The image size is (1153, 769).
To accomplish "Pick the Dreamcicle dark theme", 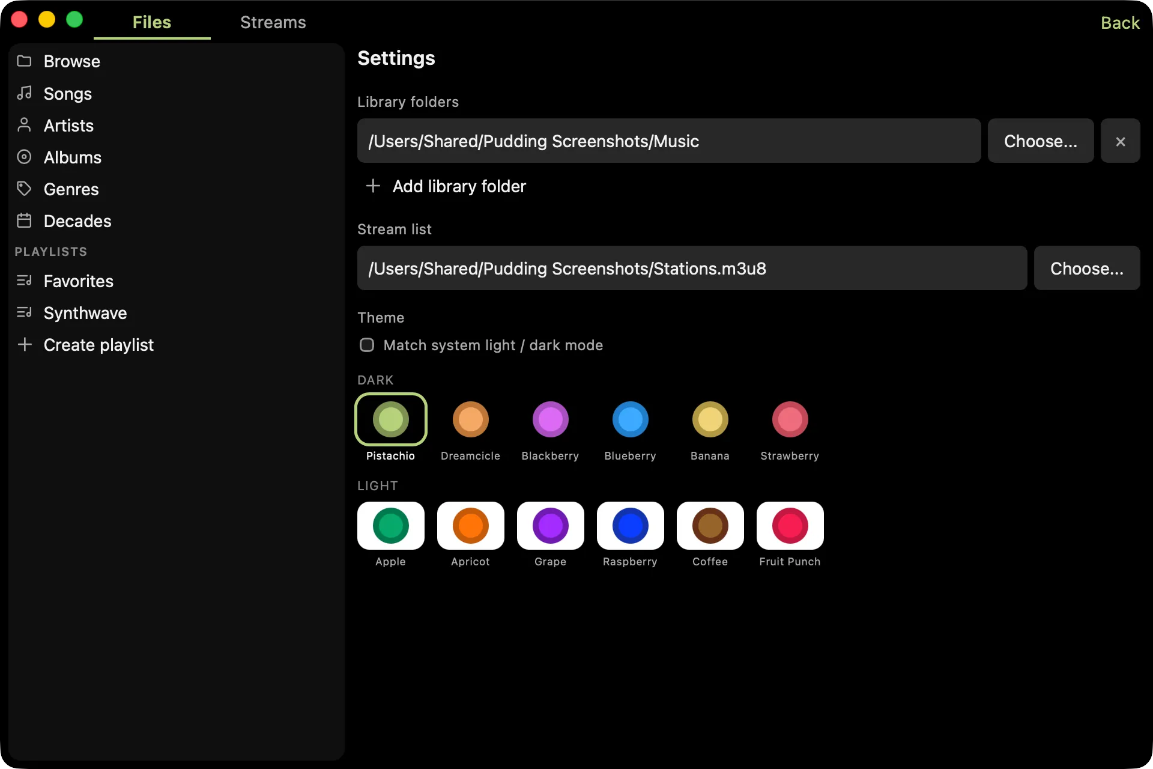I will pyautogui.click(x=471, y=419).
